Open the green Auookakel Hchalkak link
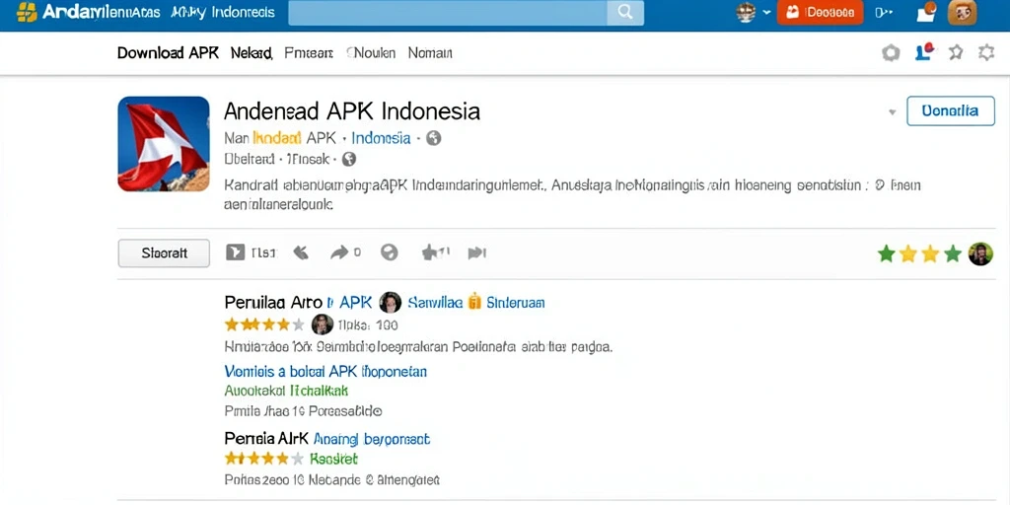The height and width of the screenshot is (505, 1010). 286,391
